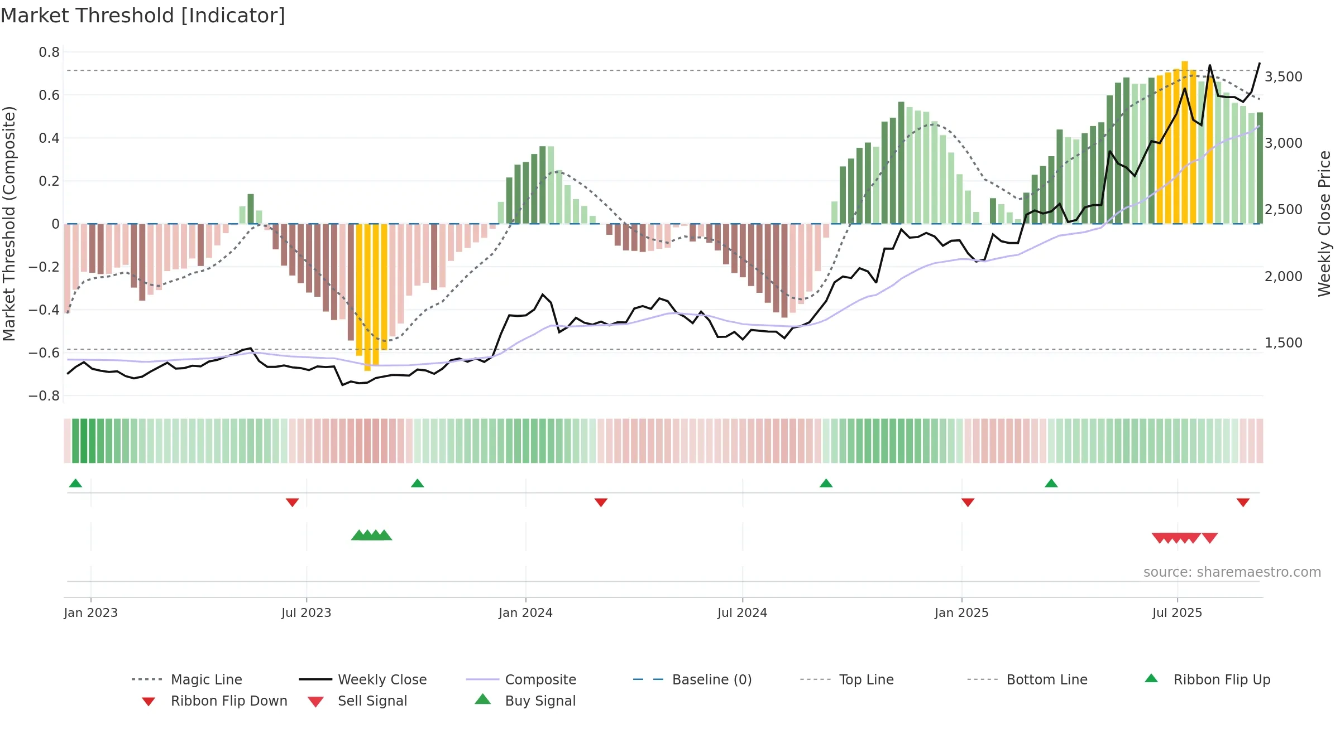Click the Ribbon Flip Up marker around Mar 2025
The image size is (1340, 753).
click(1051, 483)
